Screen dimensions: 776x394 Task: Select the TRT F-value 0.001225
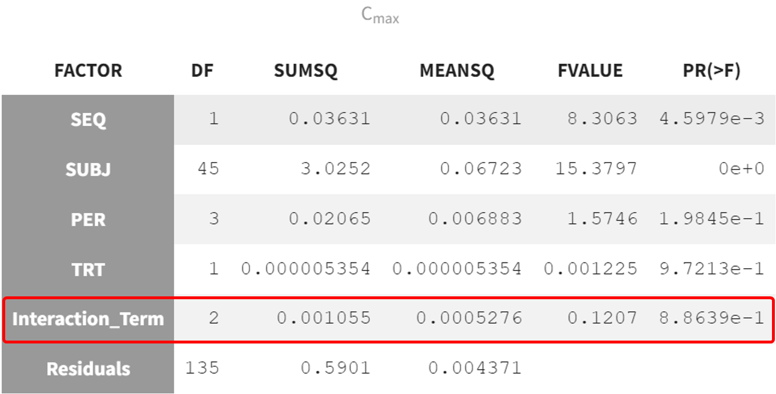(x=591, y=268)
